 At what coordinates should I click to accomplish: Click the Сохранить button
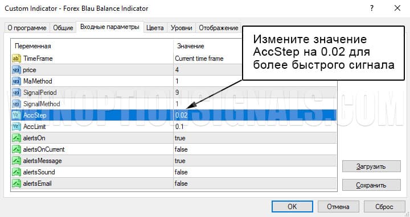(x=371, y=185)
